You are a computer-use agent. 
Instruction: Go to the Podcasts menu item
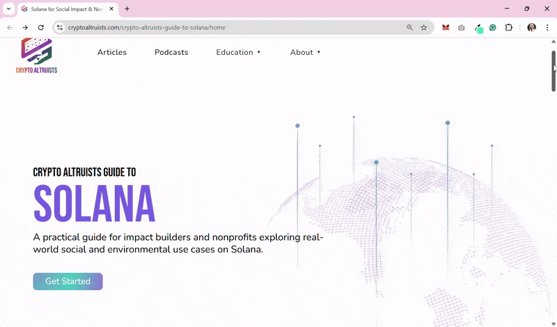pyautogui.click(x=171, y=52)
